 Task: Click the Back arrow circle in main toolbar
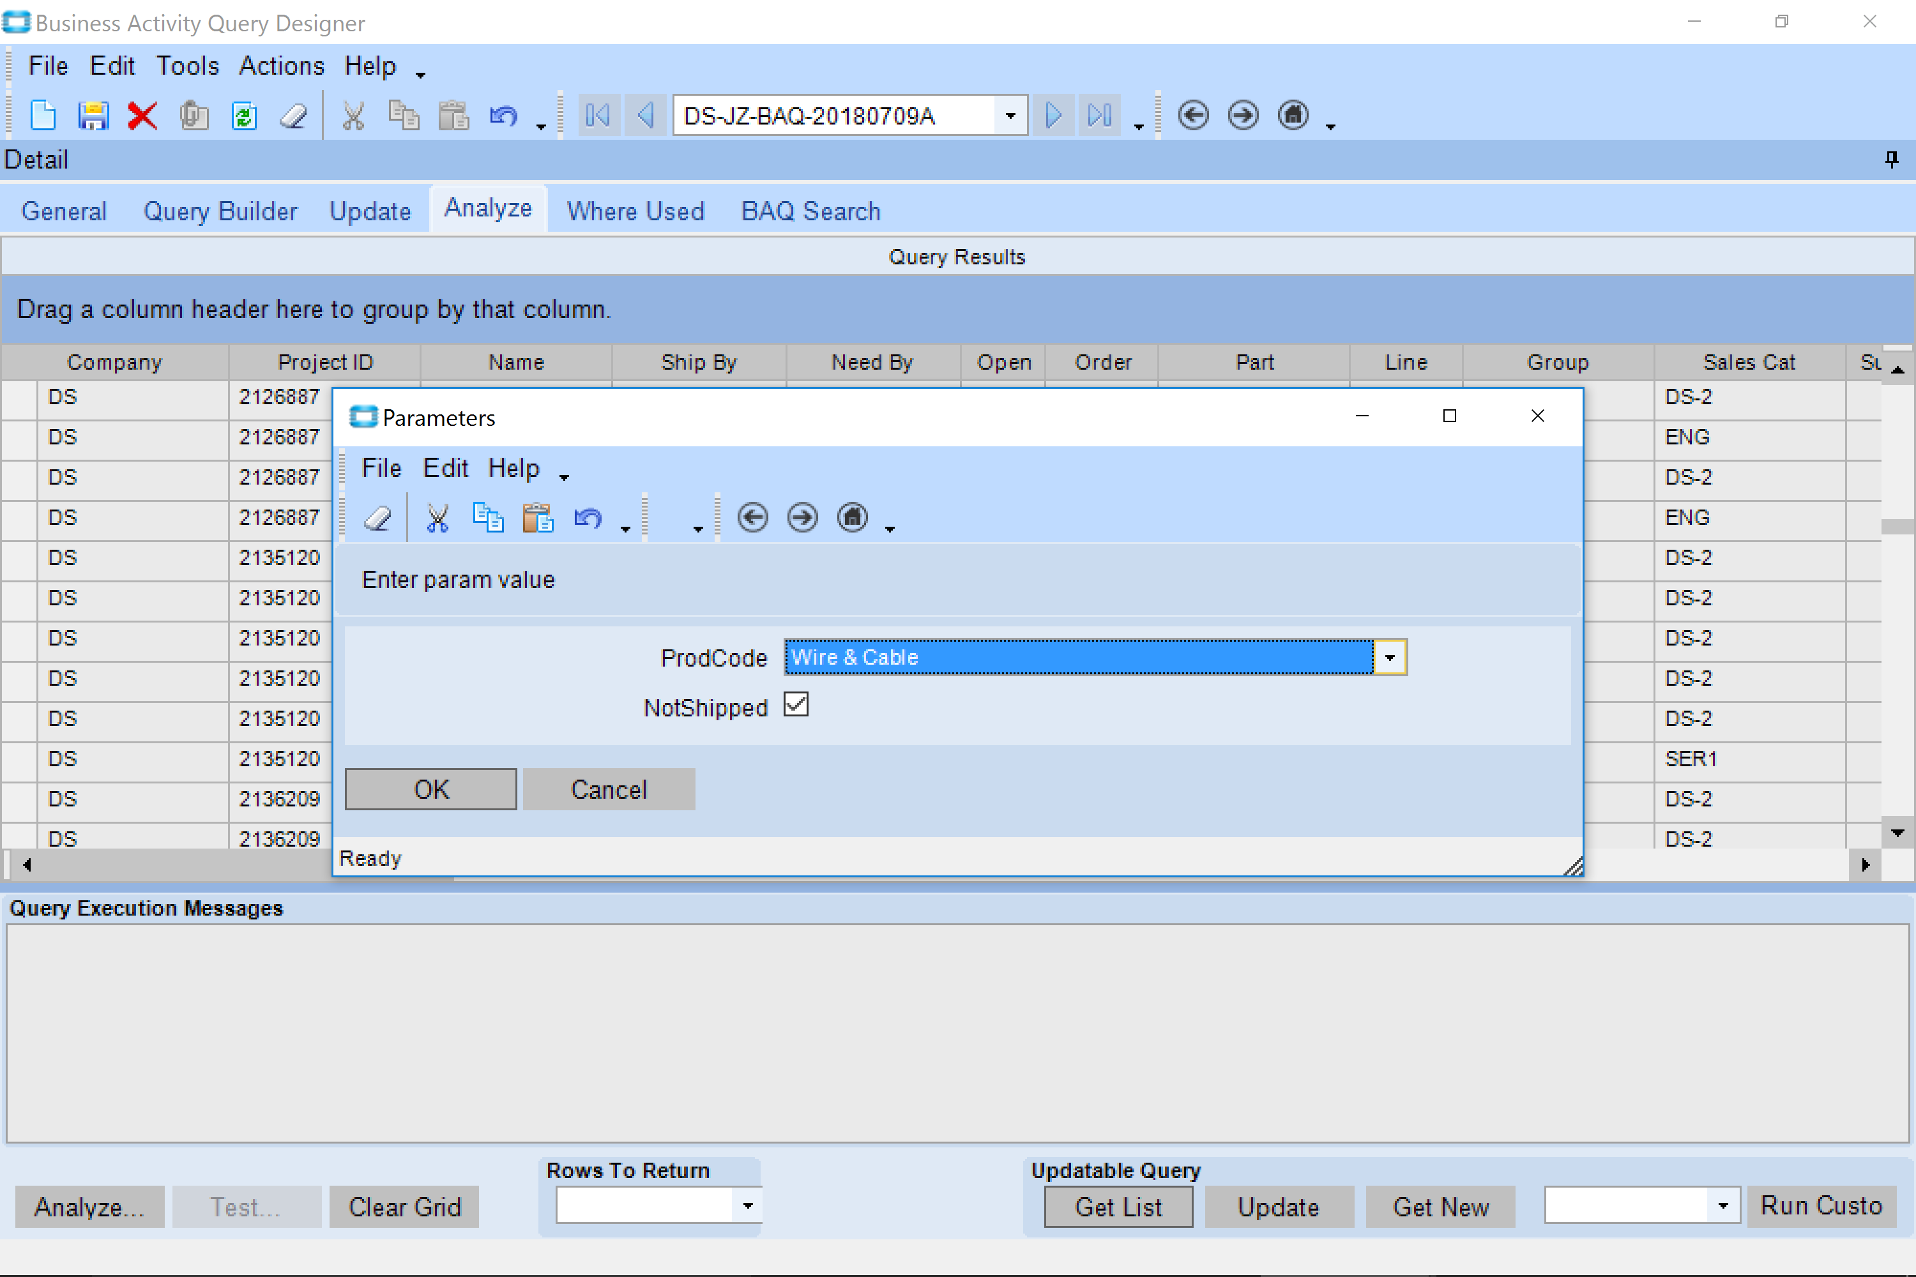pyautogui.click(x=1194, y=116)
